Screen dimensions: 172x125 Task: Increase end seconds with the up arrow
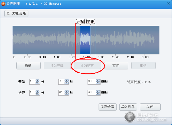click(66, 92)
